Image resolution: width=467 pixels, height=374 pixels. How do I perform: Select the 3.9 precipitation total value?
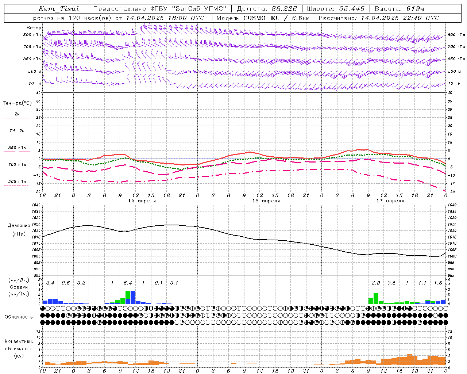[376, 283]
